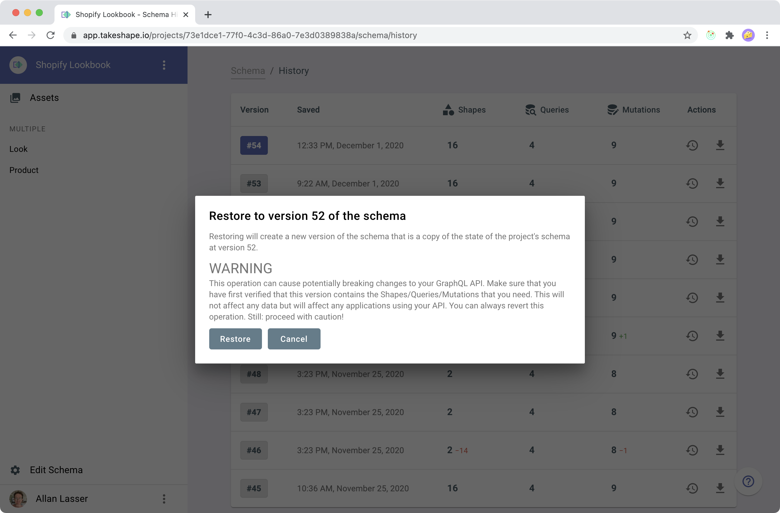Open the Look shape in sidebar
The image size is (780, 513).
pos(18,149)
